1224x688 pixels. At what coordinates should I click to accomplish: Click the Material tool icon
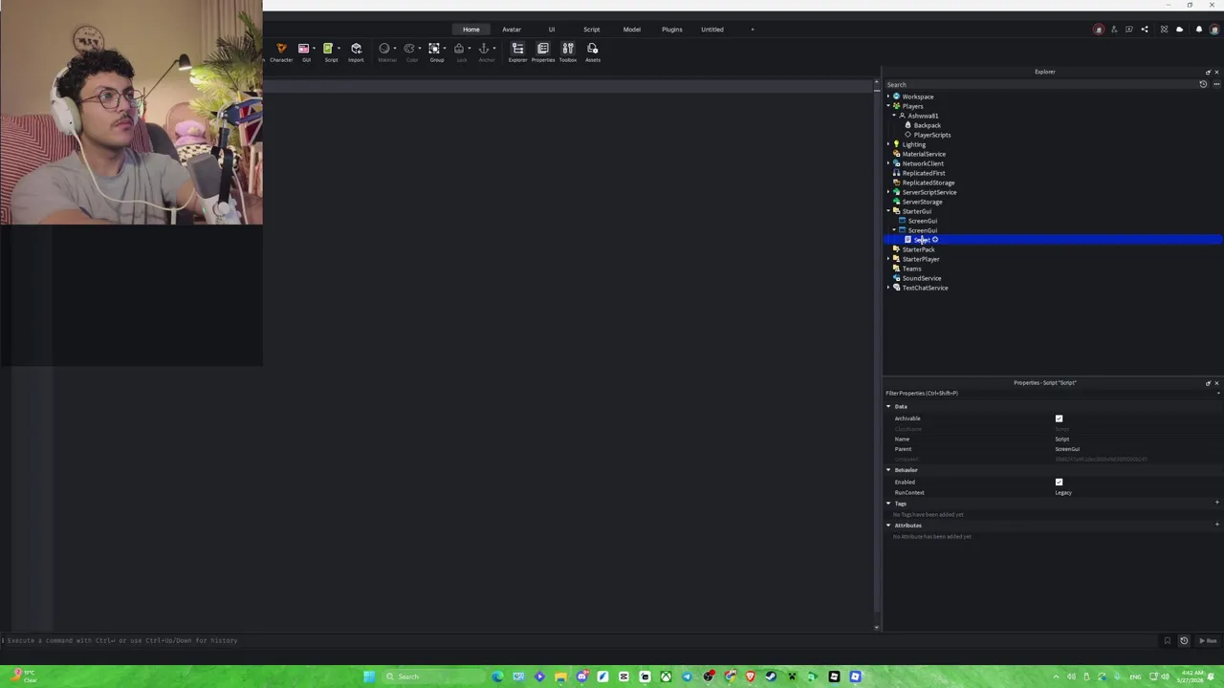384,48
